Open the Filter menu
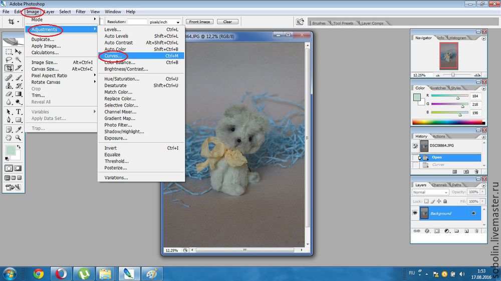 point(81,11)
